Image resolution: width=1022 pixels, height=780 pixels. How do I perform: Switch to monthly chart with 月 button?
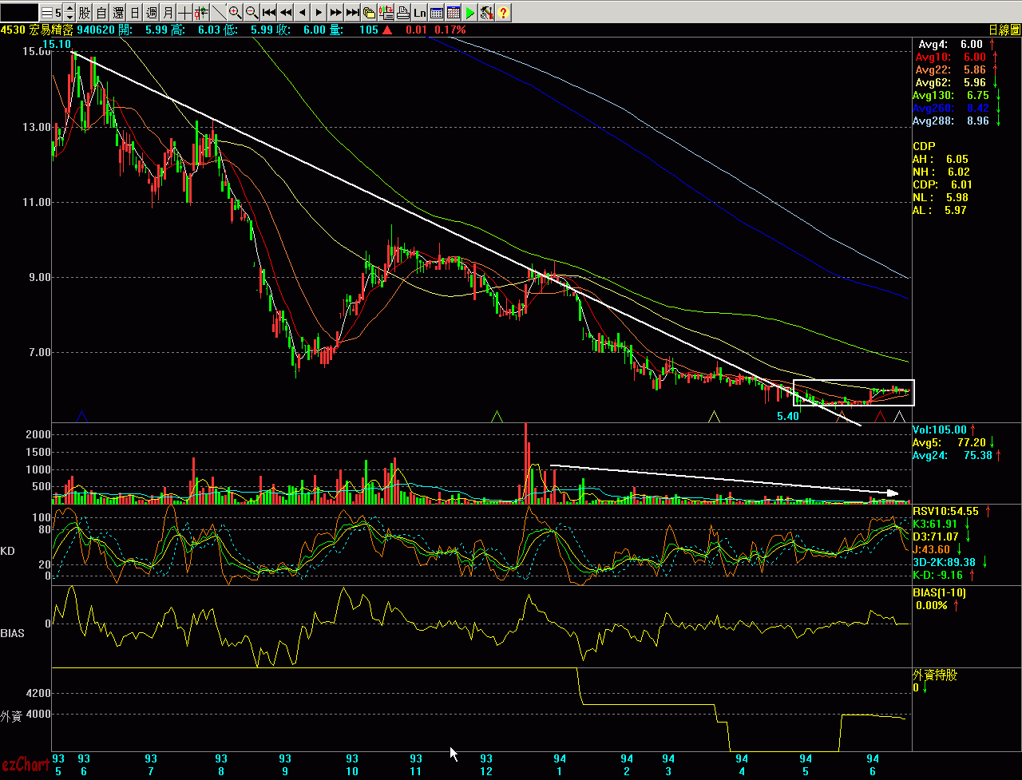[168, 13]
